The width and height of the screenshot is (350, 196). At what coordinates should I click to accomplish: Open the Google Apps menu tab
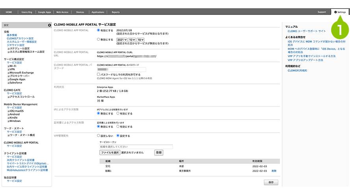[x=44, y=12]
